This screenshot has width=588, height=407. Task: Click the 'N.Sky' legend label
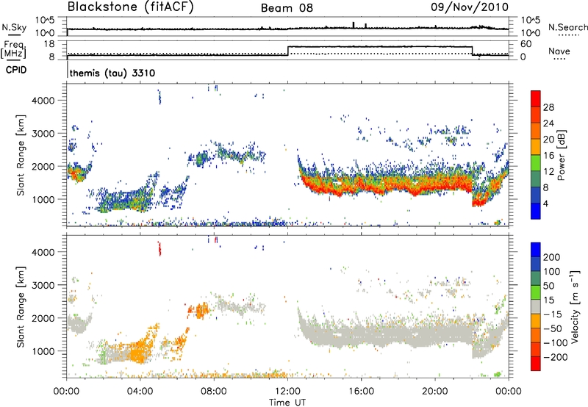click(x=14, y=27)
